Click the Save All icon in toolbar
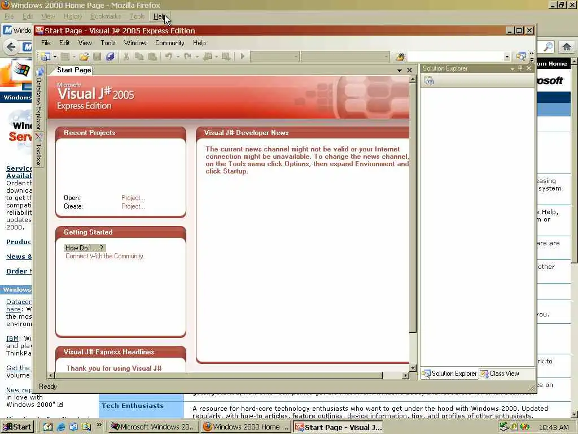Screen dimensions: 578x434 coord(110,57)
